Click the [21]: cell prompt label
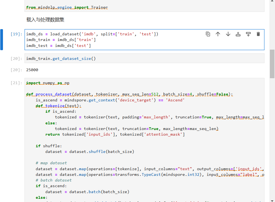Screen dimensions: 275x202 point(16,83)
